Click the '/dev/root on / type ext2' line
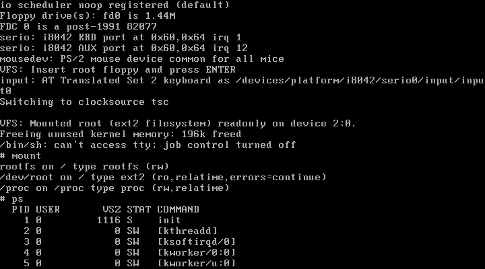This screenshot has height=269, width=485. pyautogui.click(x=163, y=178)
